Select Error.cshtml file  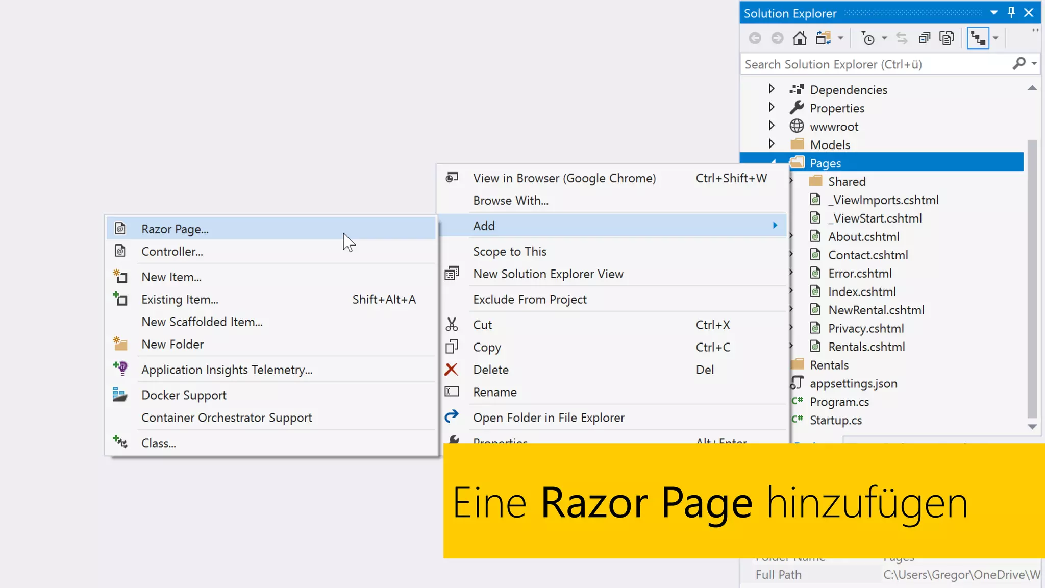click(860, 274)
